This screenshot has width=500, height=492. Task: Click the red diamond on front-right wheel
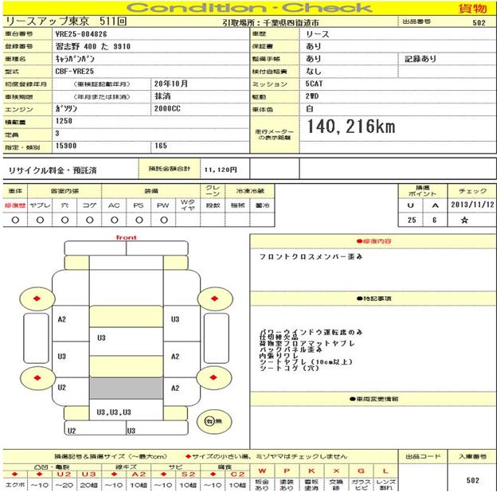pos(213,298)
